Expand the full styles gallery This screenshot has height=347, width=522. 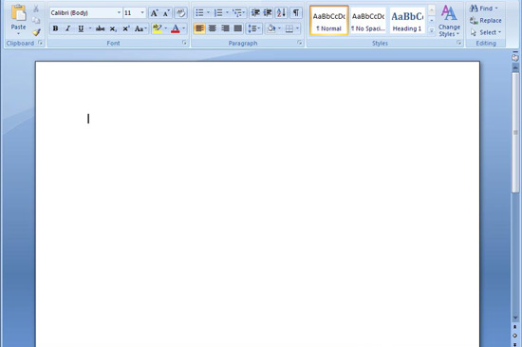432,31
